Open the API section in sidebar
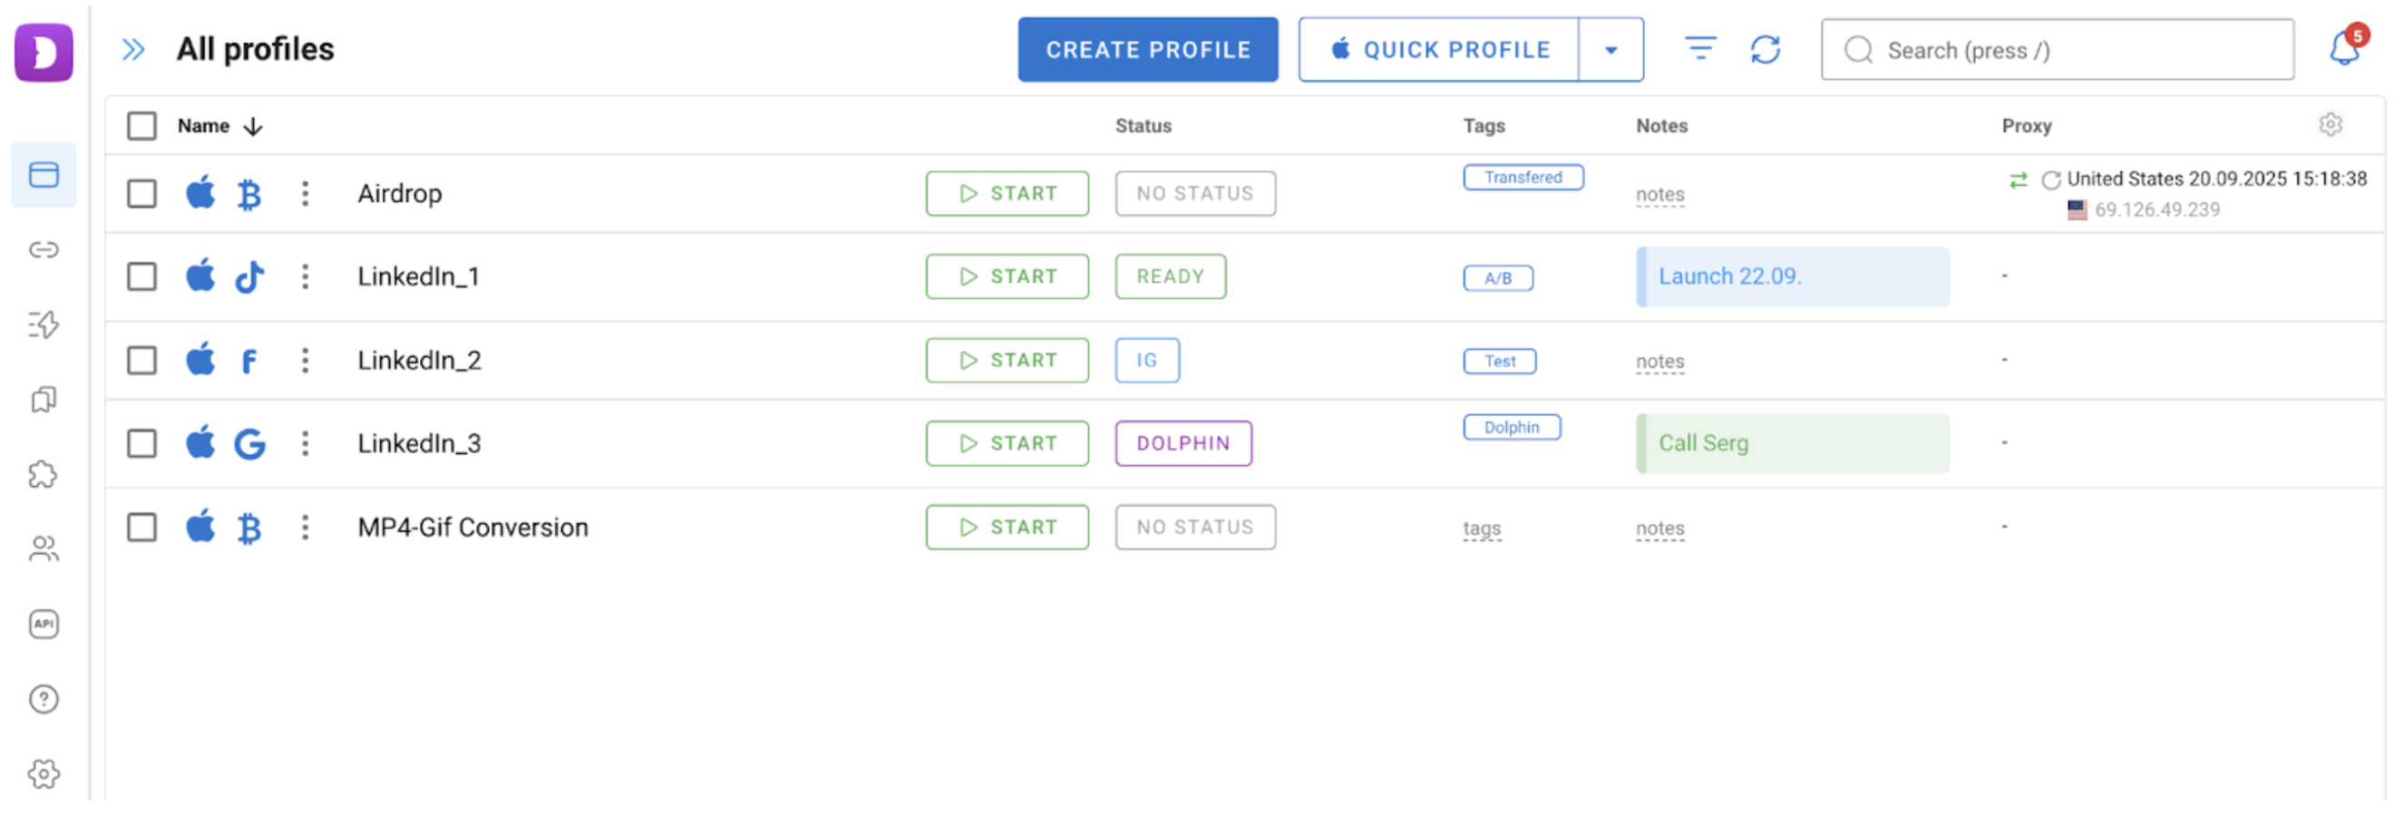2394x814 pixels. point(44,625)
